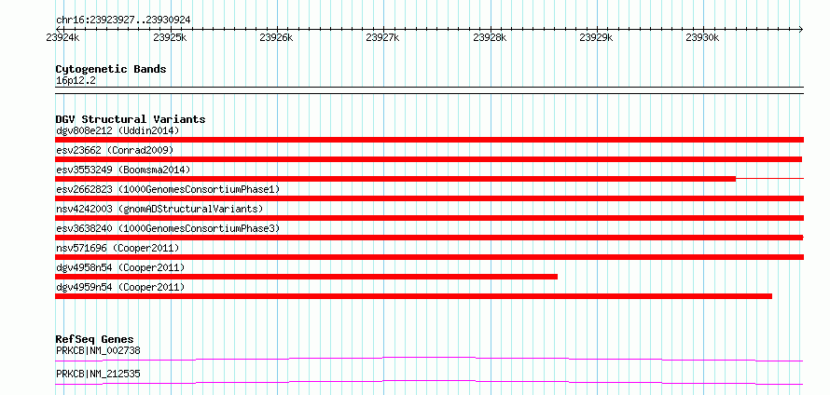Open variant esv23662 (Conrad2009) label

click(115, 150)
